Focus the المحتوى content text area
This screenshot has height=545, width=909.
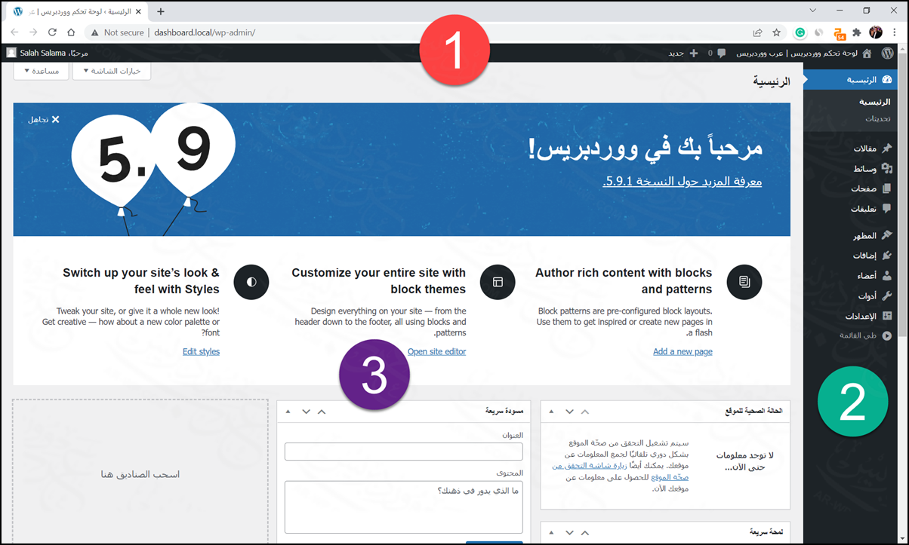pos(404,507)
